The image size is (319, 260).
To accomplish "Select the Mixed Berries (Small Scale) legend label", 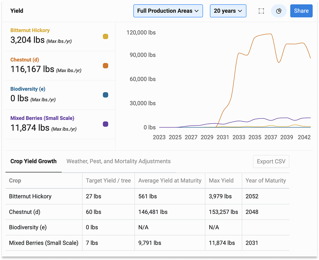I will click(42, 118).
